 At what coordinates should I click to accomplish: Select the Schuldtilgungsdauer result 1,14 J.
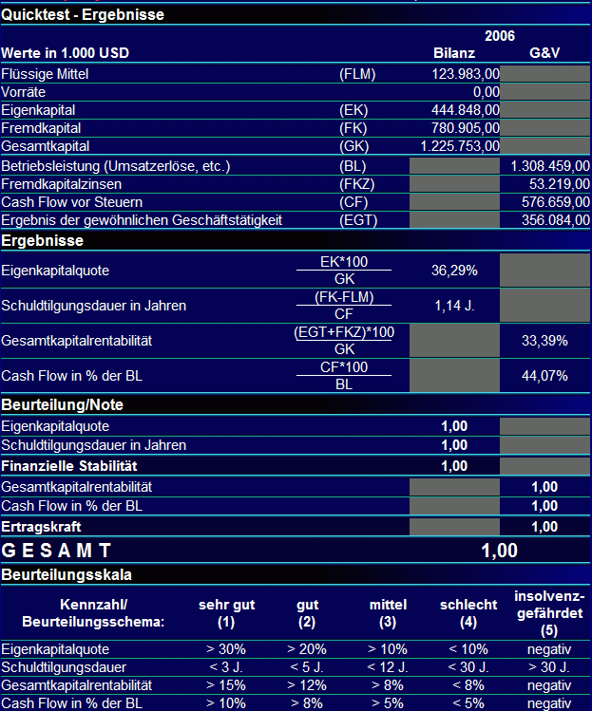[454, 306]
